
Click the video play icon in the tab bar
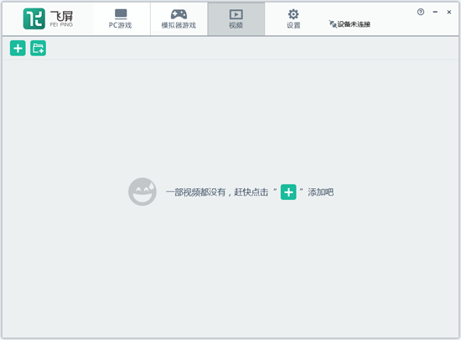[x=236, y=14]
